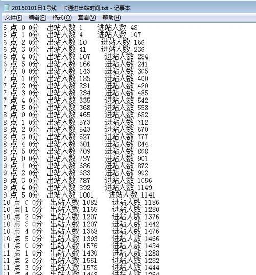
Task: Click 进站人数 107 on second line
Action: coord(119,35)
